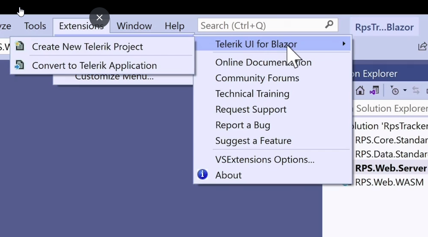Click the Convert to Telerik Application icon
Screen dimensions: 428x237
point(19,65)
